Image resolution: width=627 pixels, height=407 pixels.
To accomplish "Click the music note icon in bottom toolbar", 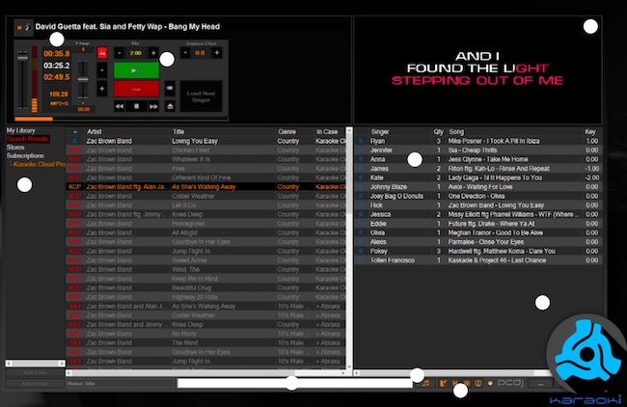I will (425, 383).
